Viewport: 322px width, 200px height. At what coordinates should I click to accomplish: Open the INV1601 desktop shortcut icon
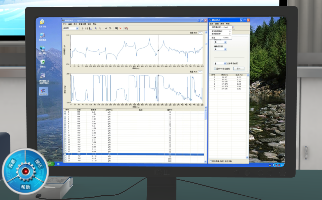(43, 76)
